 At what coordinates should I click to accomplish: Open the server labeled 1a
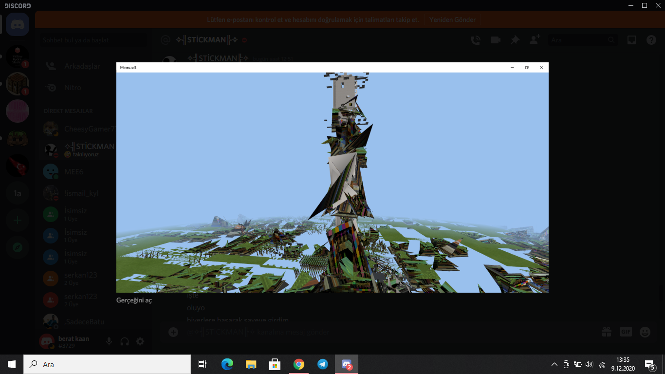18,194
